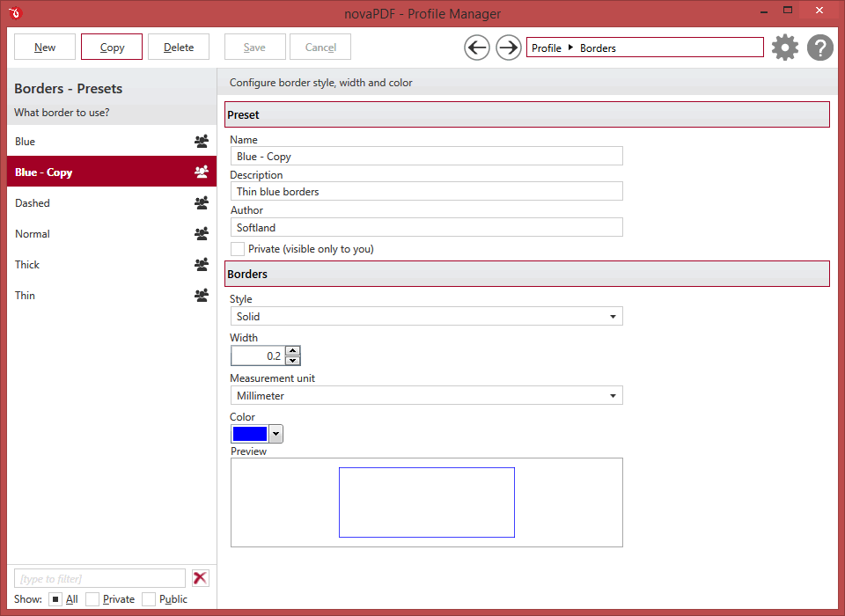Open help with the question mark icon
This screenshot has width=845, height=616.
[820, 48]
